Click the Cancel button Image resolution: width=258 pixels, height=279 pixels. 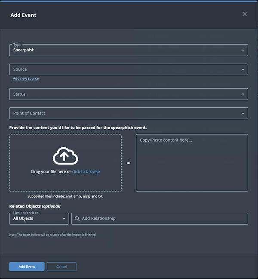61,267
